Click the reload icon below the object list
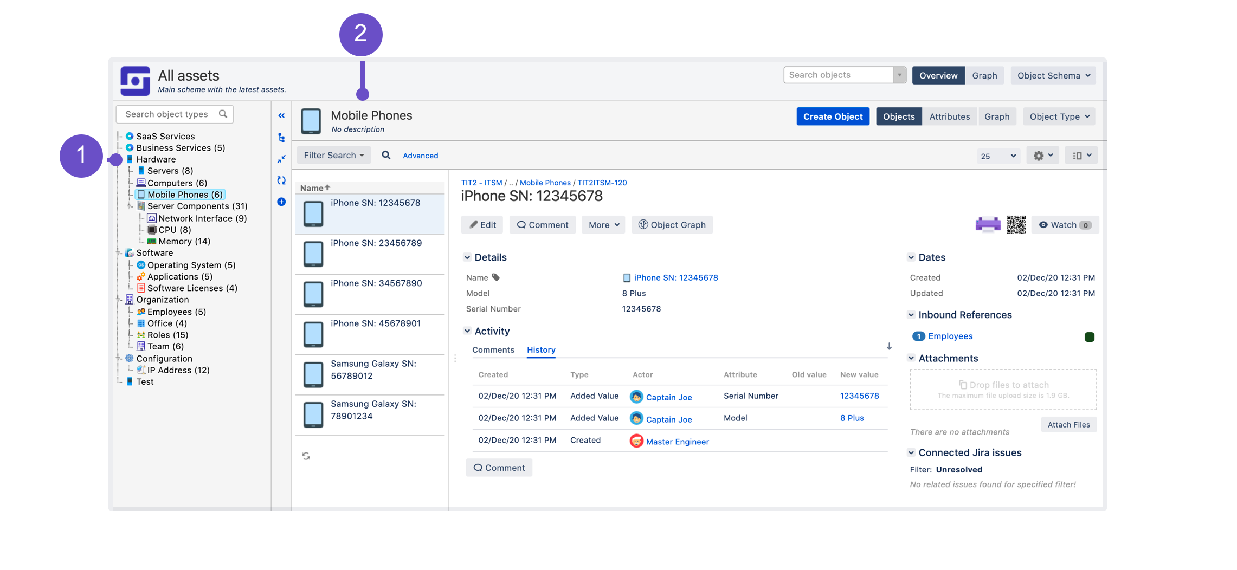 (x=306, y=456)
